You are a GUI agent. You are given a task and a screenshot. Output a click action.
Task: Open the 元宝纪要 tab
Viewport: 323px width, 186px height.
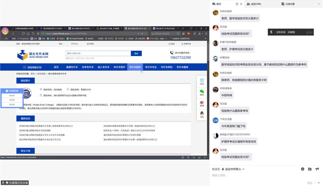[288, 4]
